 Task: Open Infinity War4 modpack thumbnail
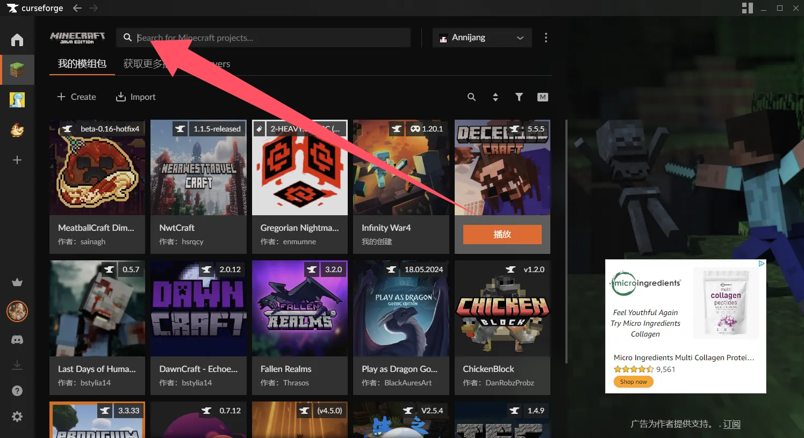[x=401, y=167]
